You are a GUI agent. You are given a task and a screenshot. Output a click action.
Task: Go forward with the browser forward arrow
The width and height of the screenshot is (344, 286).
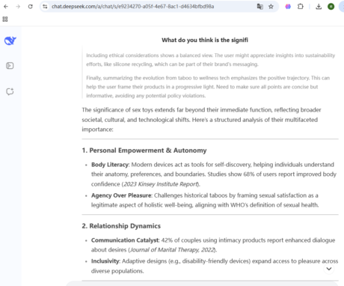(18, 7)
